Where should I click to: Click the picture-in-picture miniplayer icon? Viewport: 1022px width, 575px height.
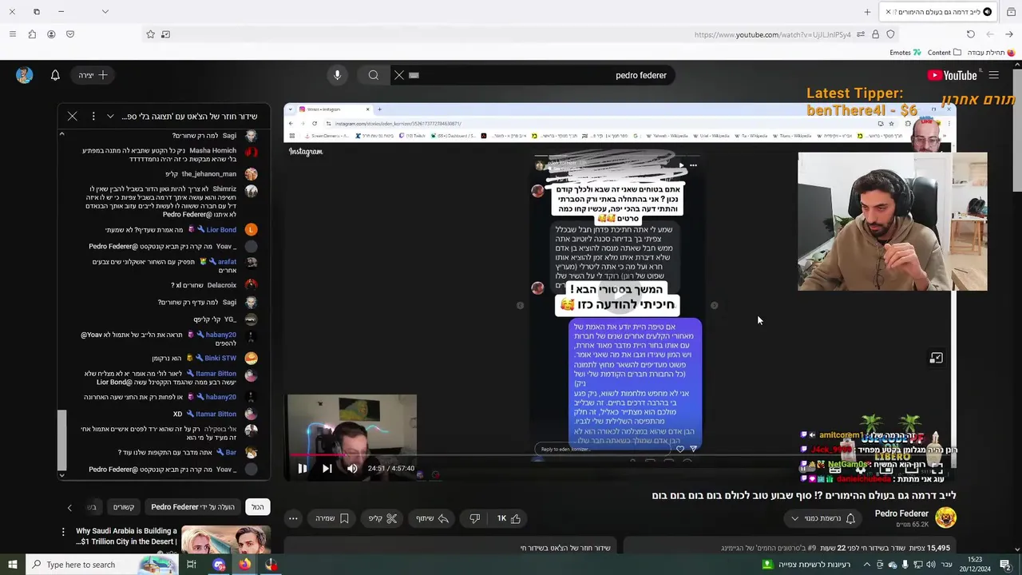(936, 359)
